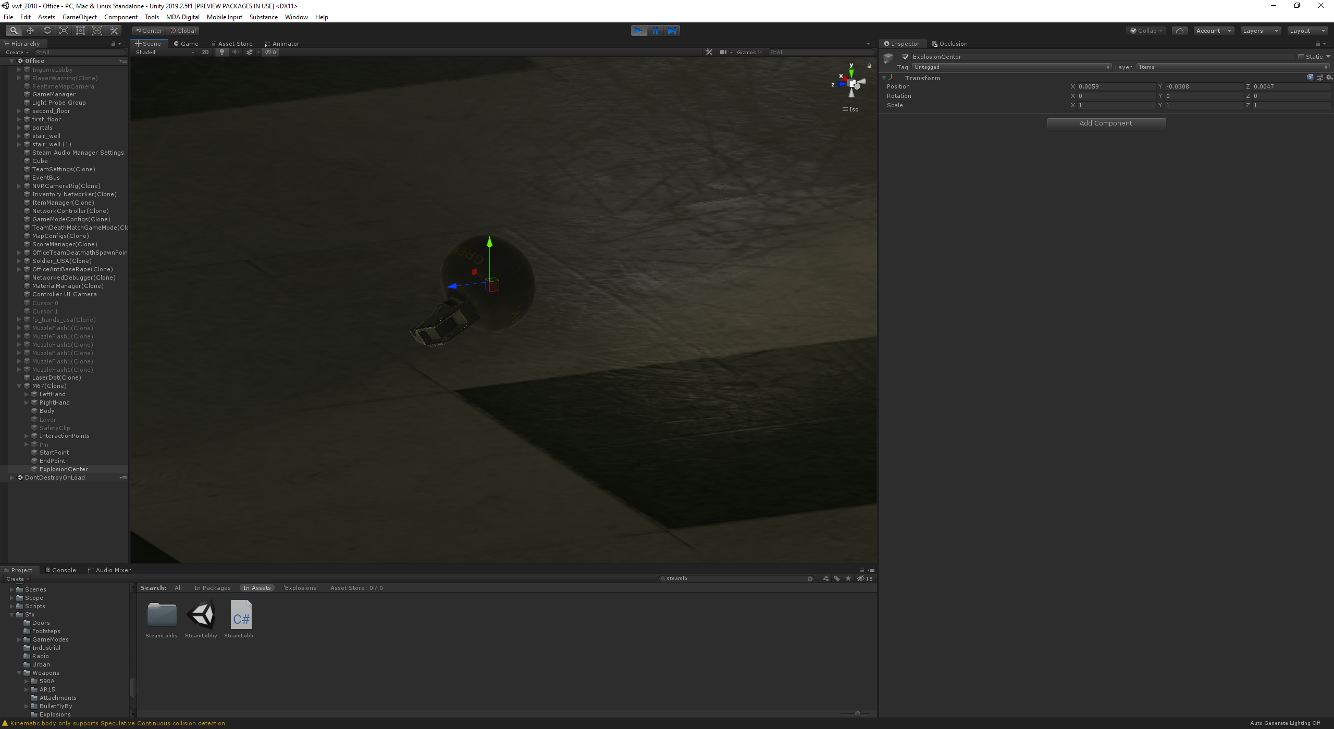Click the custom editor tools icon
The width and height of the screenshot is (1334, 729).
point(114,30)
